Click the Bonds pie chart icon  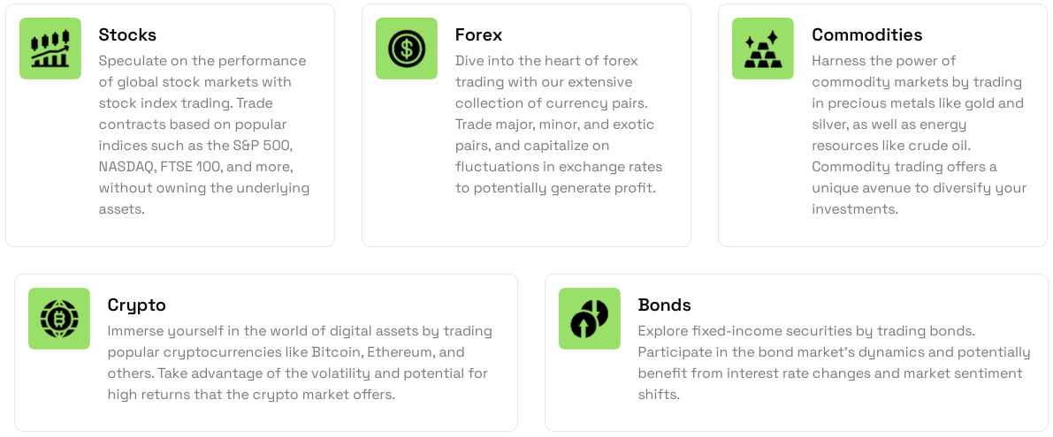coord(590,319)
